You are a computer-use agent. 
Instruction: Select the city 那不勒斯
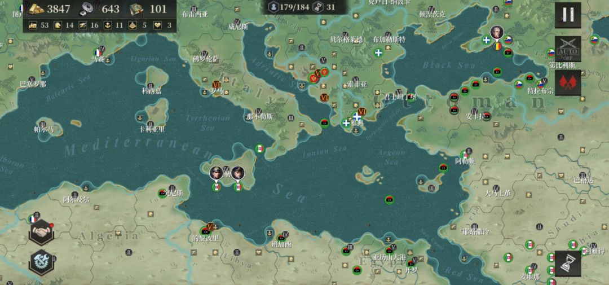(260, 117)
